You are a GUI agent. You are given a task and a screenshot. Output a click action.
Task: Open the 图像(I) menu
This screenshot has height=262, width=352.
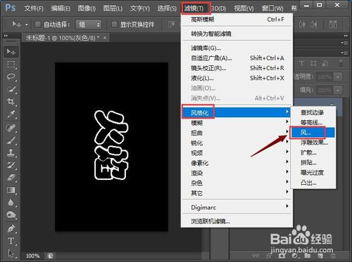pos(87,8)
